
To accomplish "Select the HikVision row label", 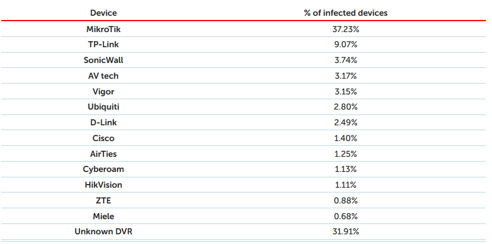I will tap(104, 185).
